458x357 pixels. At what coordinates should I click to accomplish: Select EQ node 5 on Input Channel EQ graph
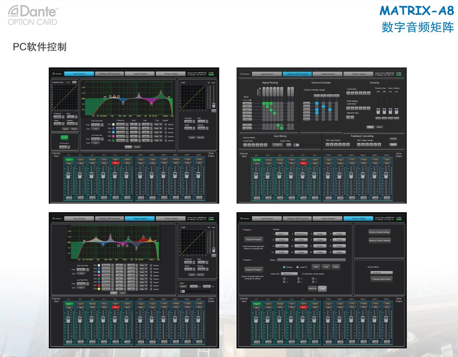pos(161,92)
